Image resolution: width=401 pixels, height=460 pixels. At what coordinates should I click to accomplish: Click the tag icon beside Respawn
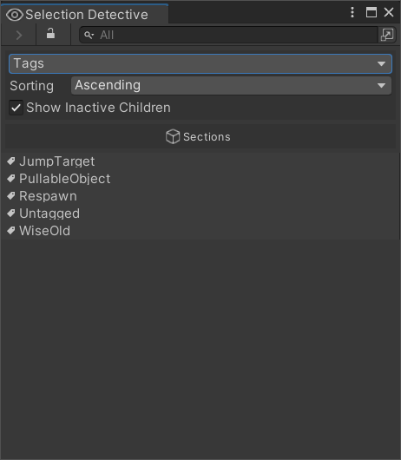11,195
